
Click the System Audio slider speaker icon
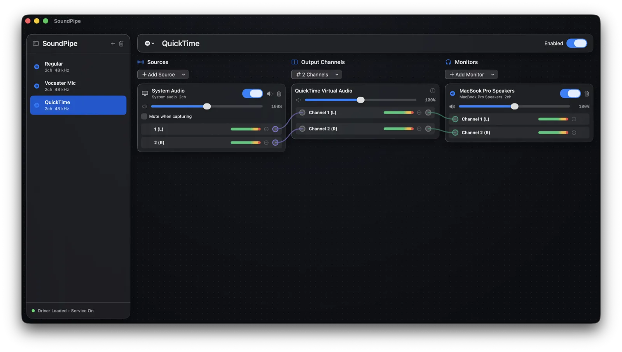tap(145, 106)
